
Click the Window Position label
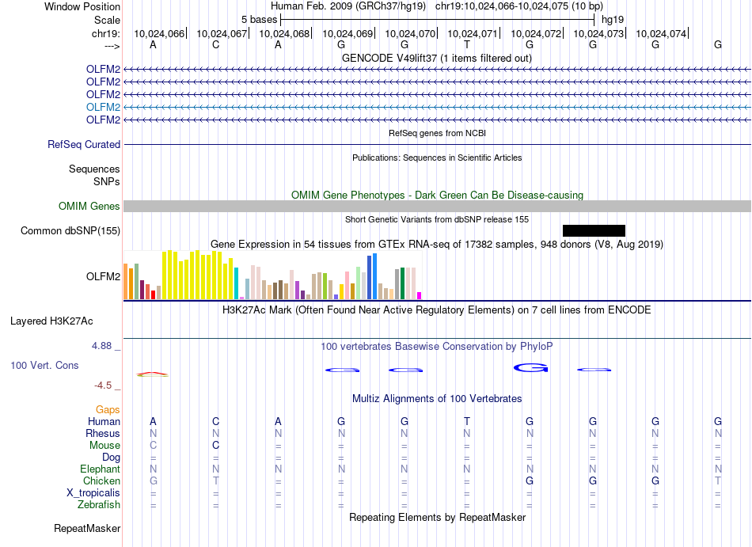tap(82, 6)
